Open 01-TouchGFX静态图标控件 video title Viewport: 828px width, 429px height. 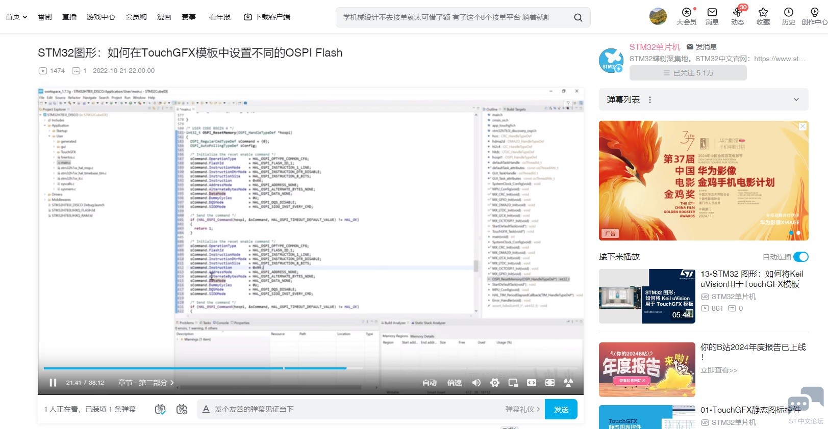750,410
